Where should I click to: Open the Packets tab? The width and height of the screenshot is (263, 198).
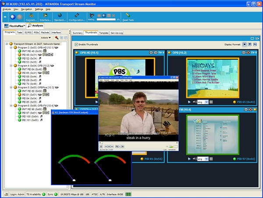(x=45, y=32)
